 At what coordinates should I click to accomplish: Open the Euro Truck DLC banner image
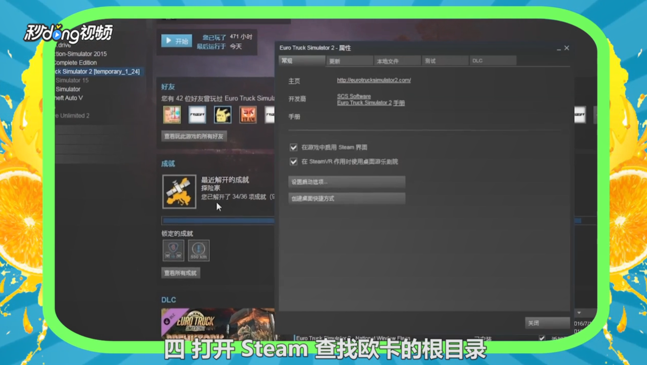point(218,324)
